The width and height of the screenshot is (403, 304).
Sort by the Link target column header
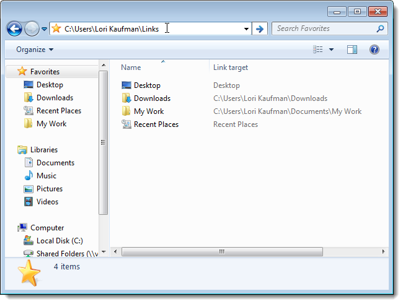(231, 67)
